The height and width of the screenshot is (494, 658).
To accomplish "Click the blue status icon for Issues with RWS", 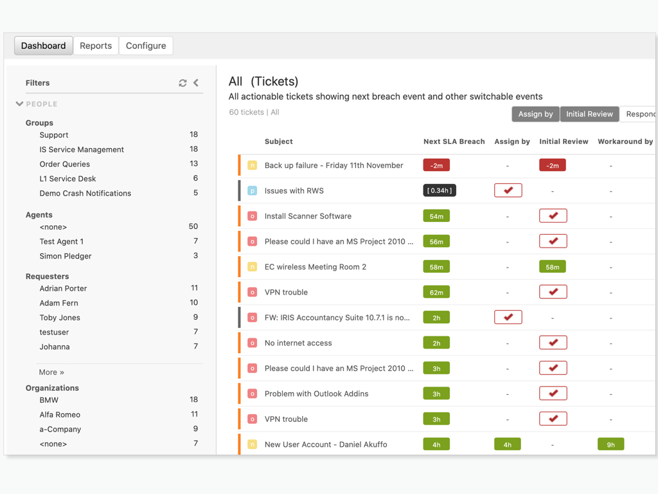I will coord(253,191).
